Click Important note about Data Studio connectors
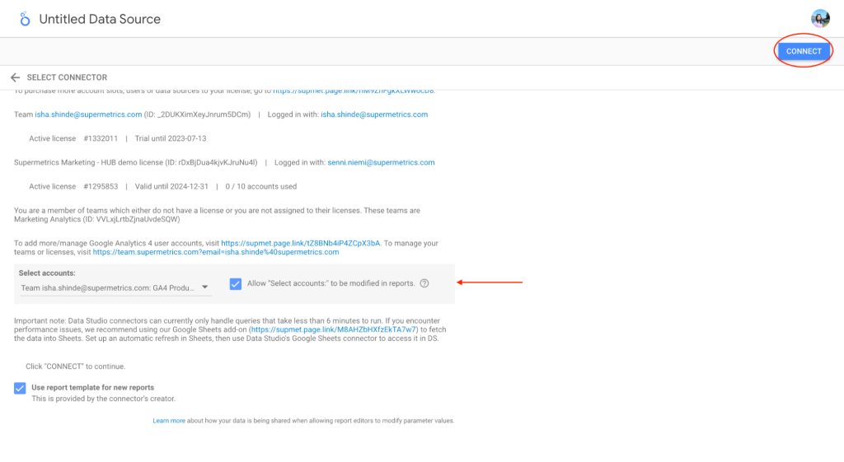The width and height of the screenshot is (844, 462). pyautogui.click(x=230, y=329)
